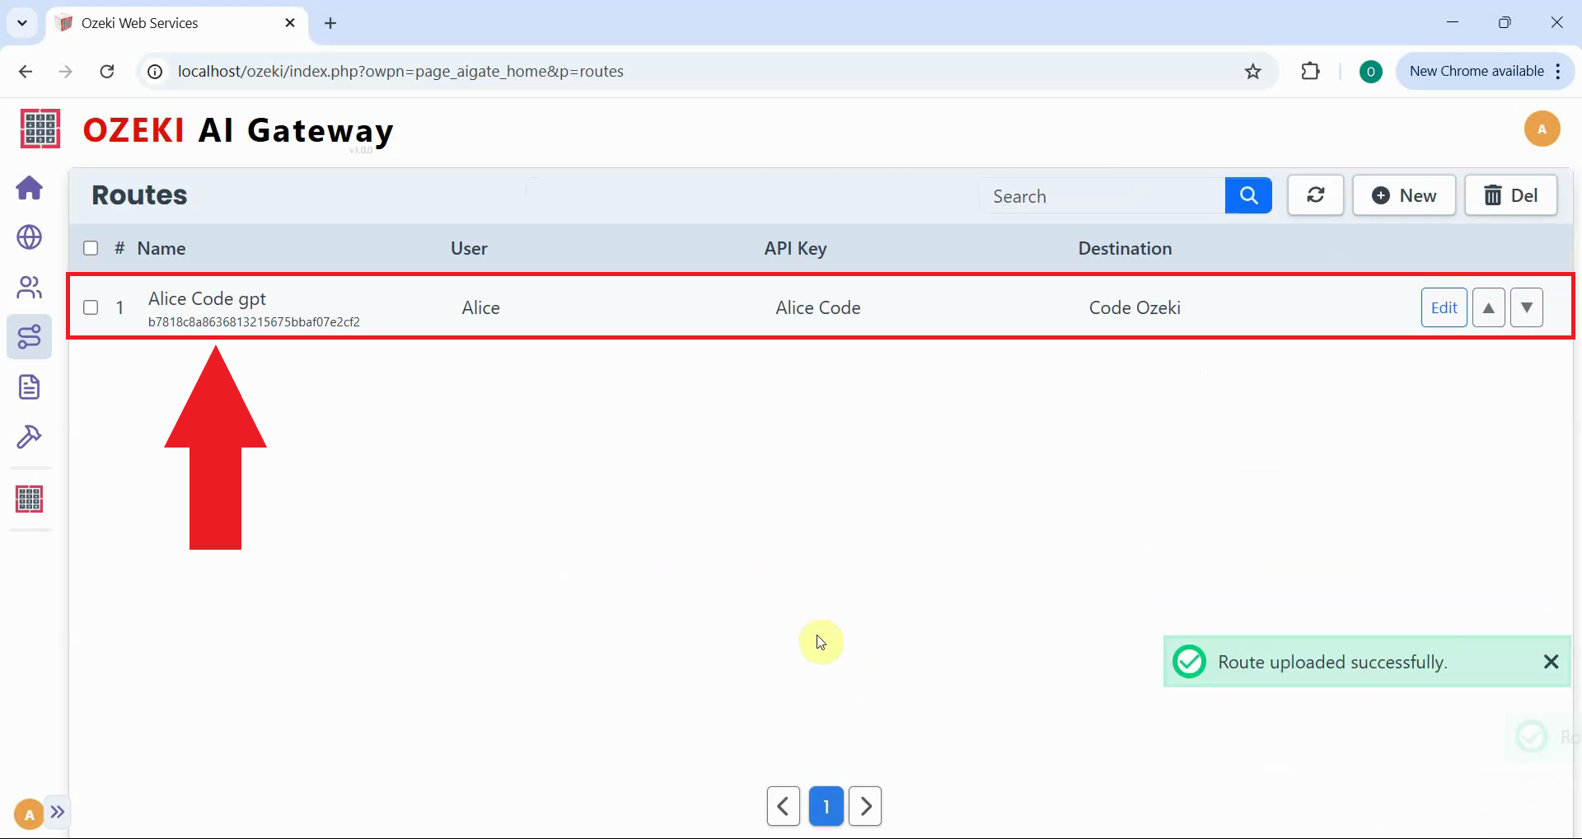Open the Users sidebar icon
Viewport: 1582px width, 839px height.
click(x=30, y=288)
